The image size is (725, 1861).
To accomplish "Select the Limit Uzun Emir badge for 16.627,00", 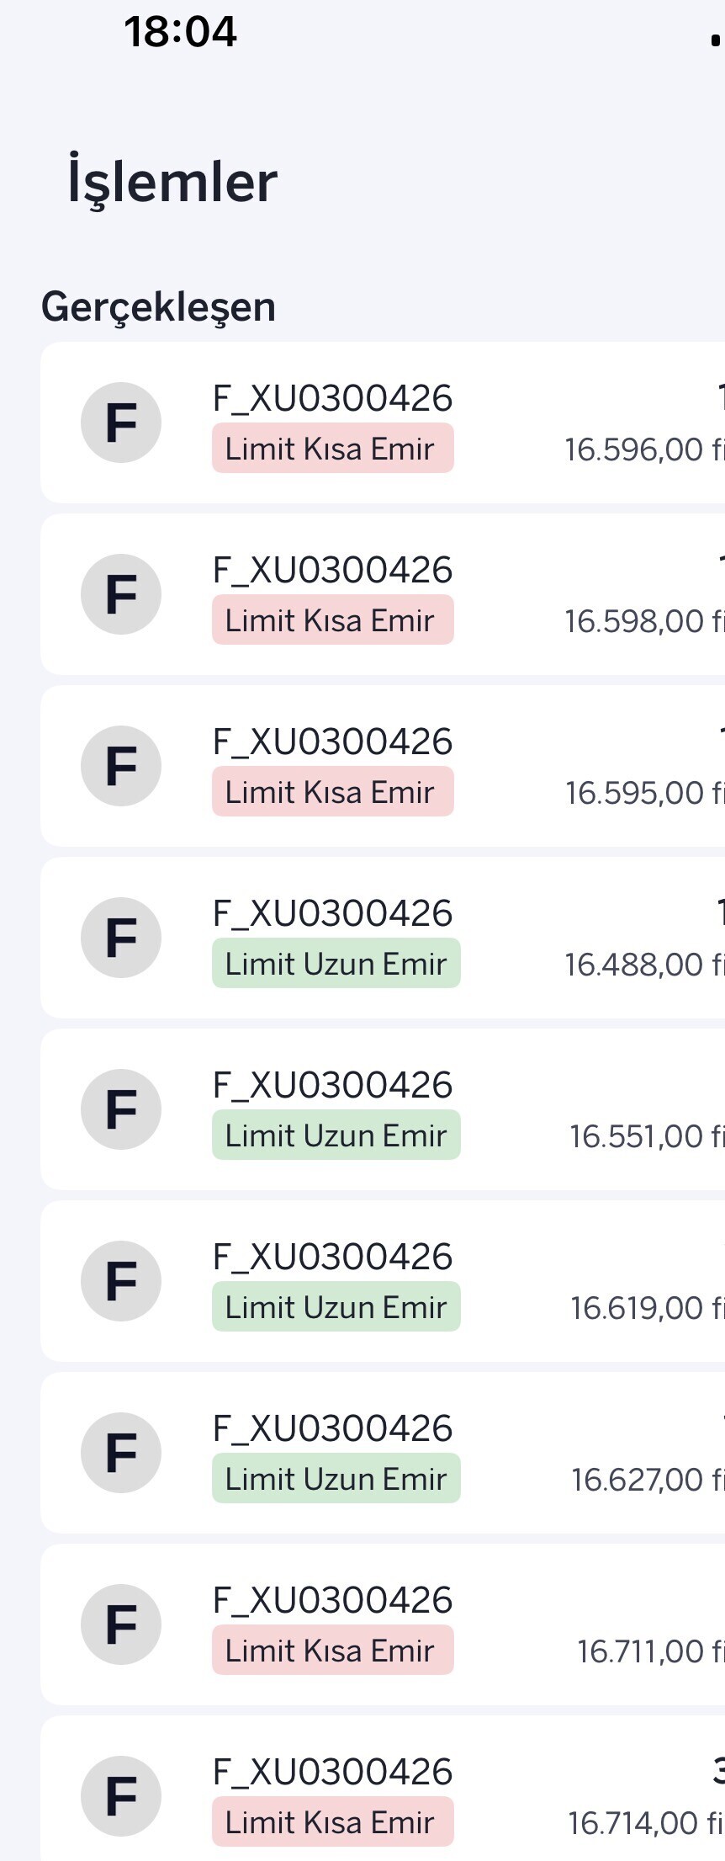I will [336, 1479].
